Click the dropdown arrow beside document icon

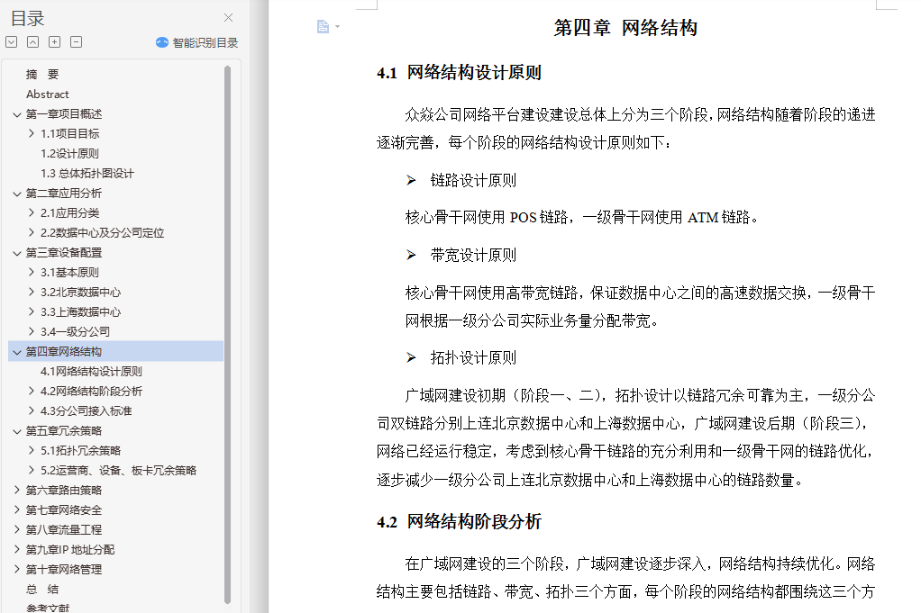pos(337,26)
